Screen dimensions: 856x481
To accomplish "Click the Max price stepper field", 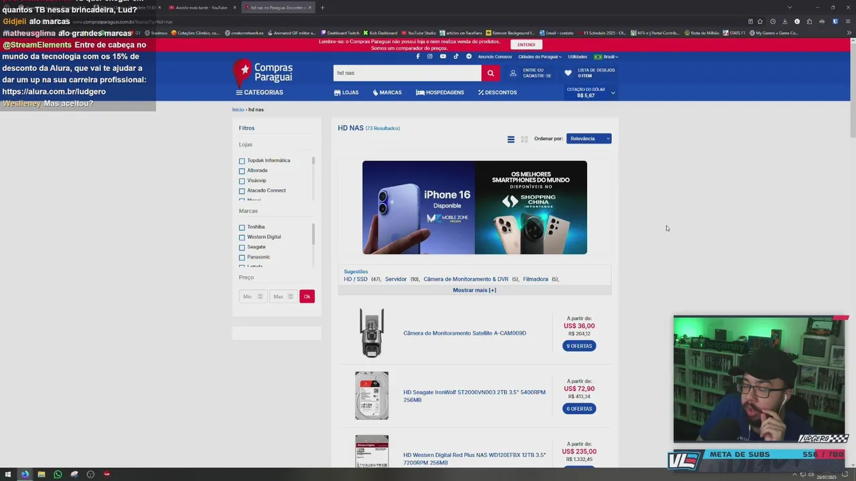I will point(283,297).
